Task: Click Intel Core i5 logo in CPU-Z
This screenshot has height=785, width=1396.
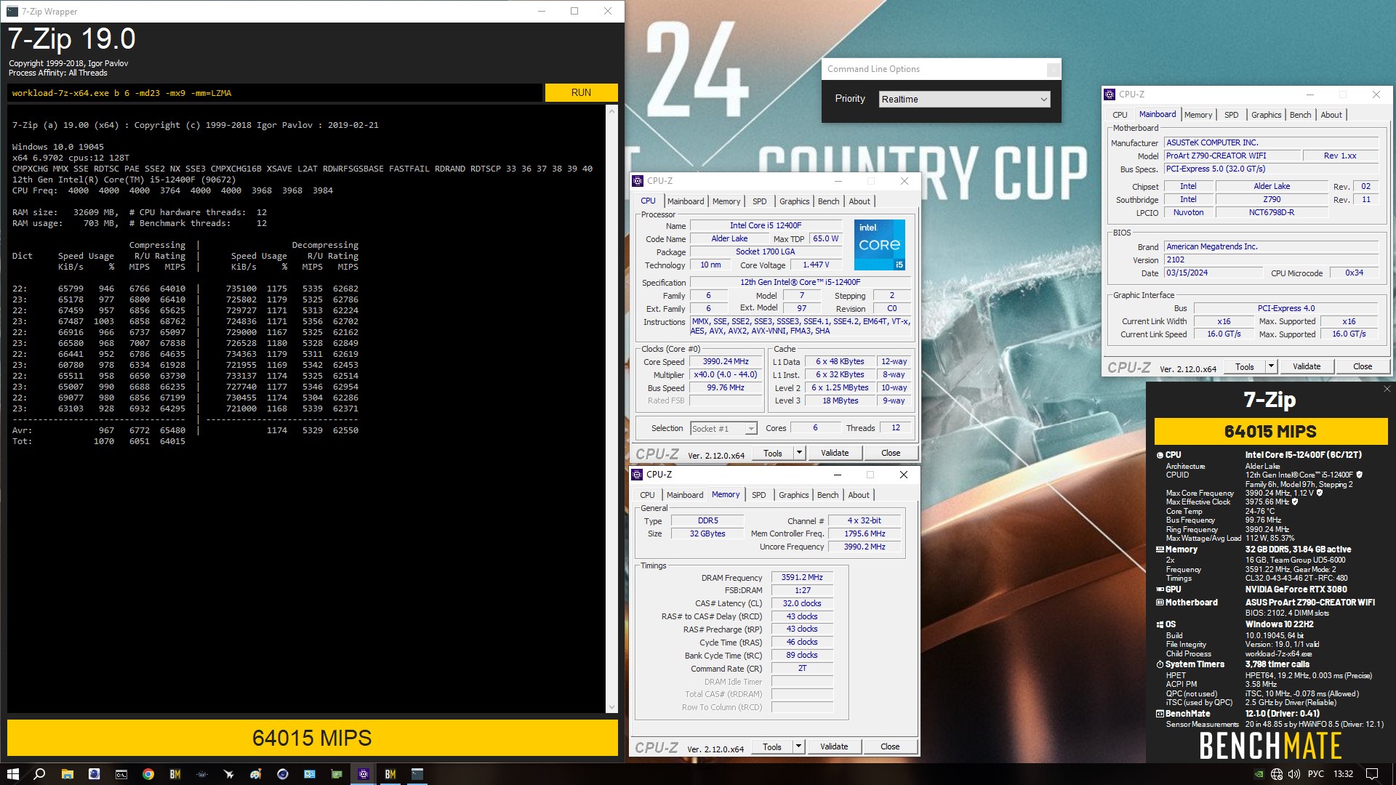Action: pyautogui.click(x=879, y=245)
